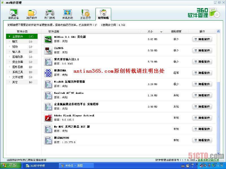Click 卸载软件 for Realtek AC'97 Audio
Image resolution: width=226 pixels, height=169 pixels.
pos(202,95)
